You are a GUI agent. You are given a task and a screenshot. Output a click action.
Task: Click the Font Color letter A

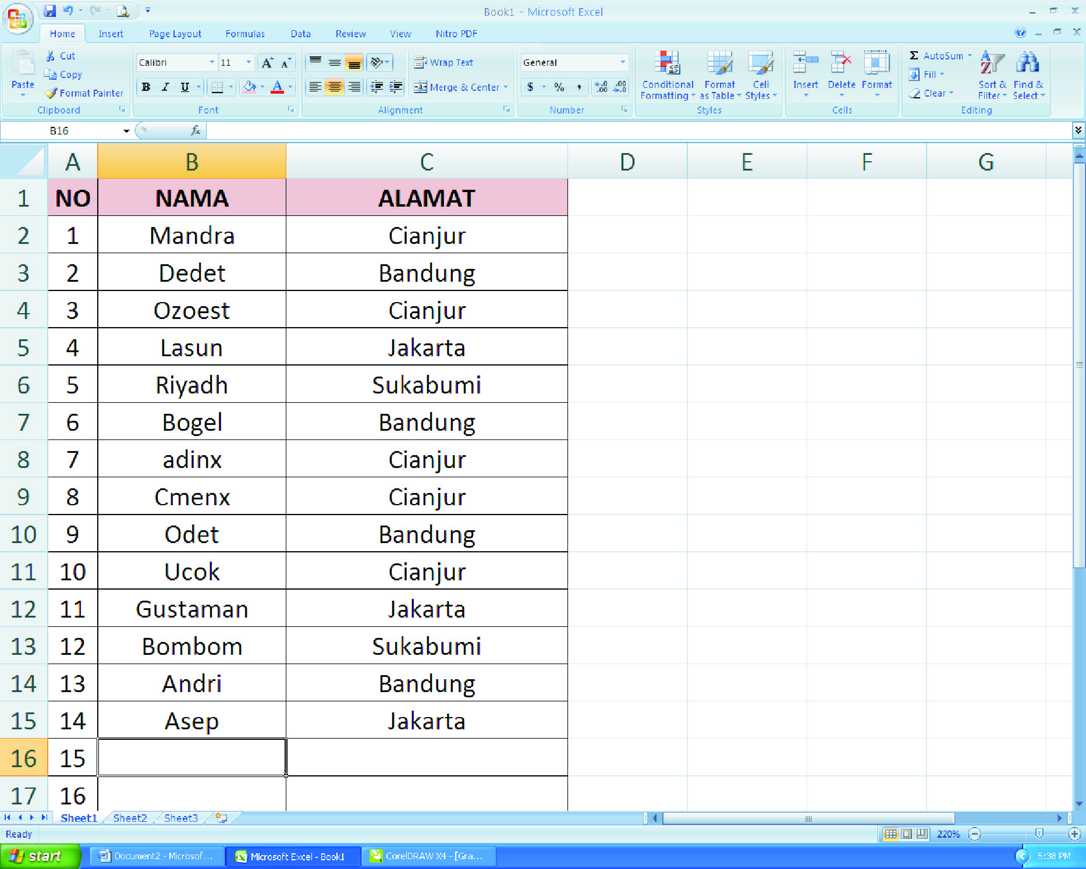(278, 87)
